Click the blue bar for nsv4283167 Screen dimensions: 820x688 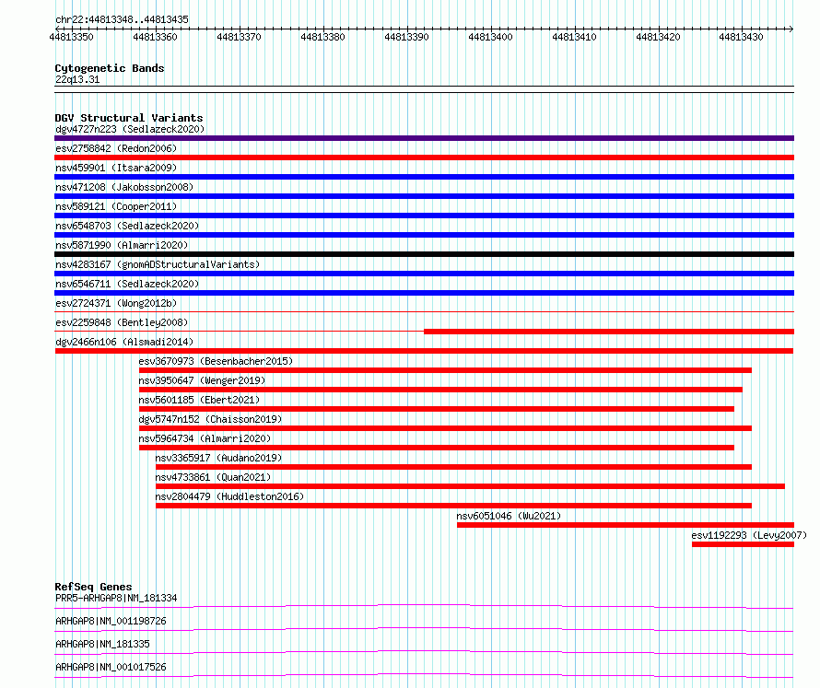pos(424,274)
